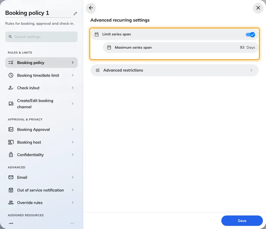Open the Email settings
This screenshot has height=229, width=266.
point(41,177)
